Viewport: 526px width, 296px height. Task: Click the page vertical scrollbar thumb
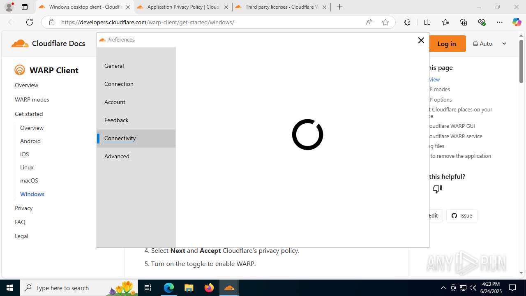point(521,62)
